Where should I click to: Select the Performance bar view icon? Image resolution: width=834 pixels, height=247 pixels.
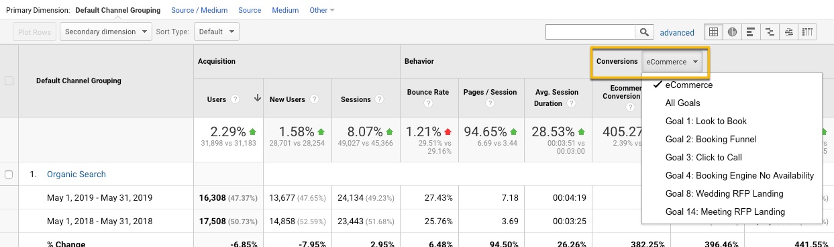pyautogui.click(x=751, y=32)
